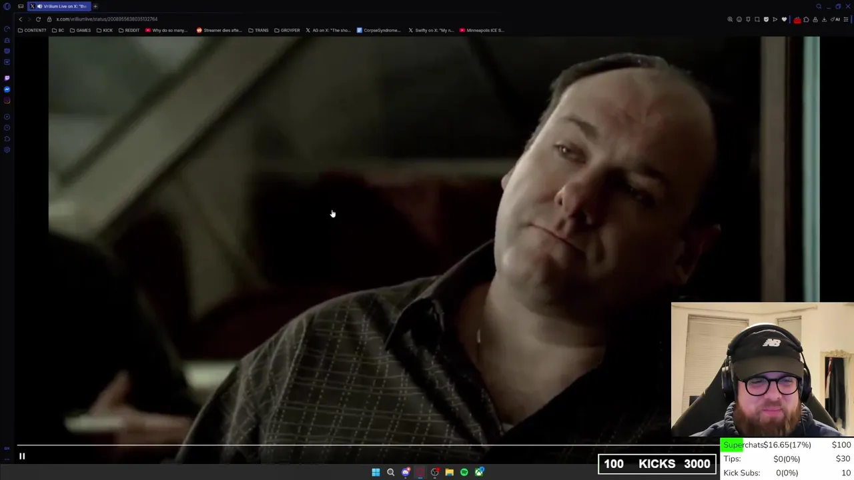Reload the current page
Screen dimensions: 854x480
pos(38,19)
